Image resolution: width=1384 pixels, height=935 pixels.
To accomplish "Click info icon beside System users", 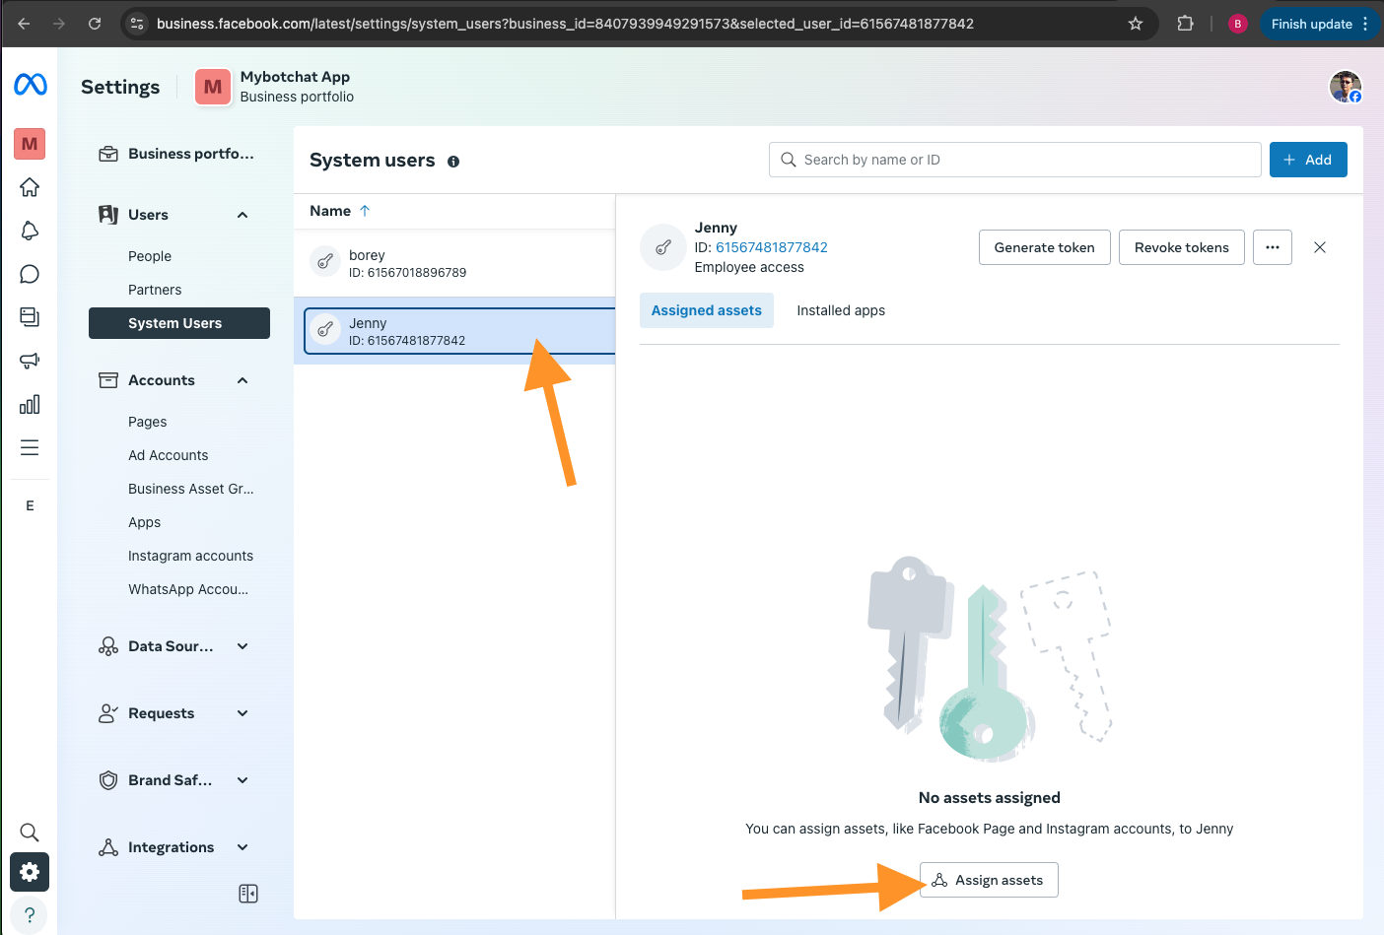I will tap(453, 162).
